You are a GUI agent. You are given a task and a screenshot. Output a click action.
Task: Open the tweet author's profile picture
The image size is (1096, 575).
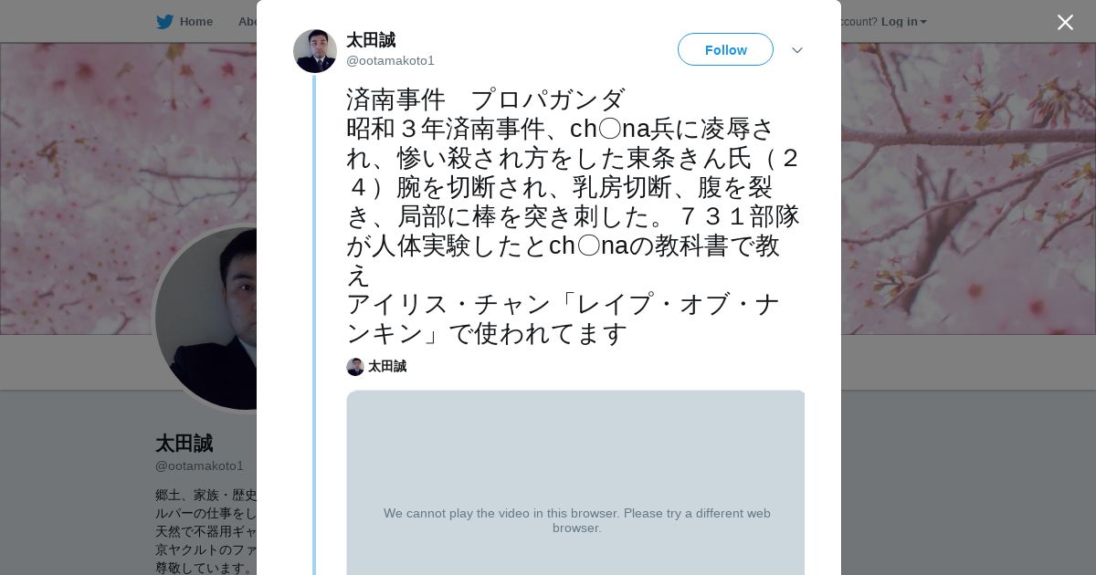point(315,51)
